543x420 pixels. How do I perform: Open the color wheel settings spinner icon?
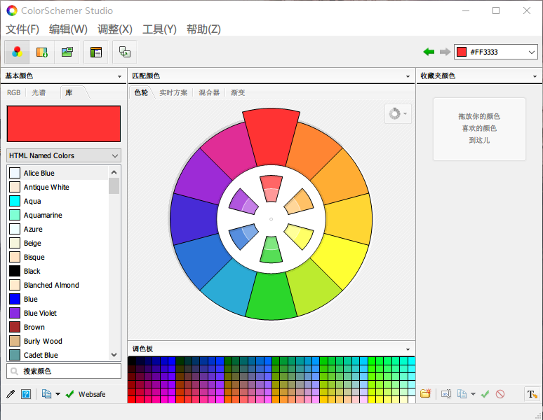398,113
